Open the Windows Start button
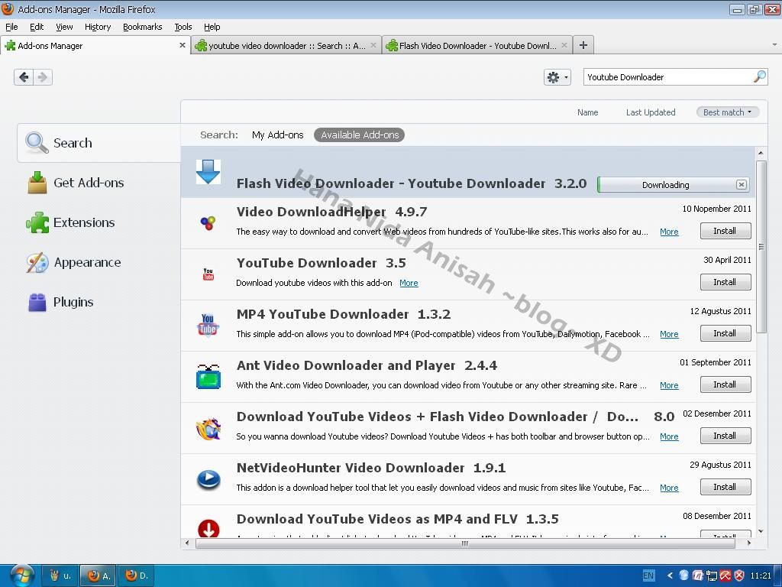Viewport: 782px width, 587px height. coord(21,576)
